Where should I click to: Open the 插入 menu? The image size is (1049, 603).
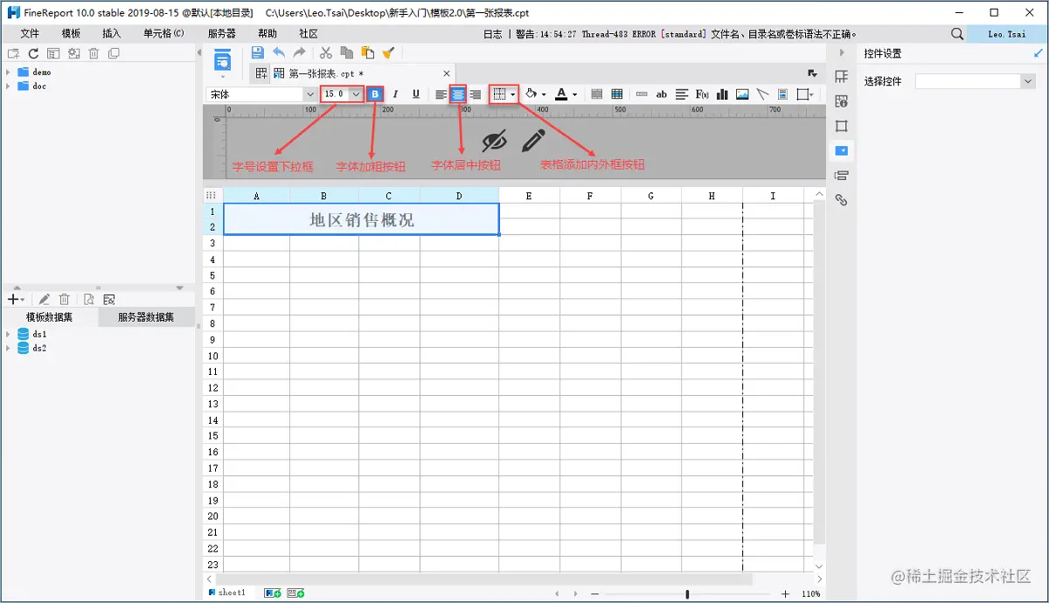coord(112,33)
